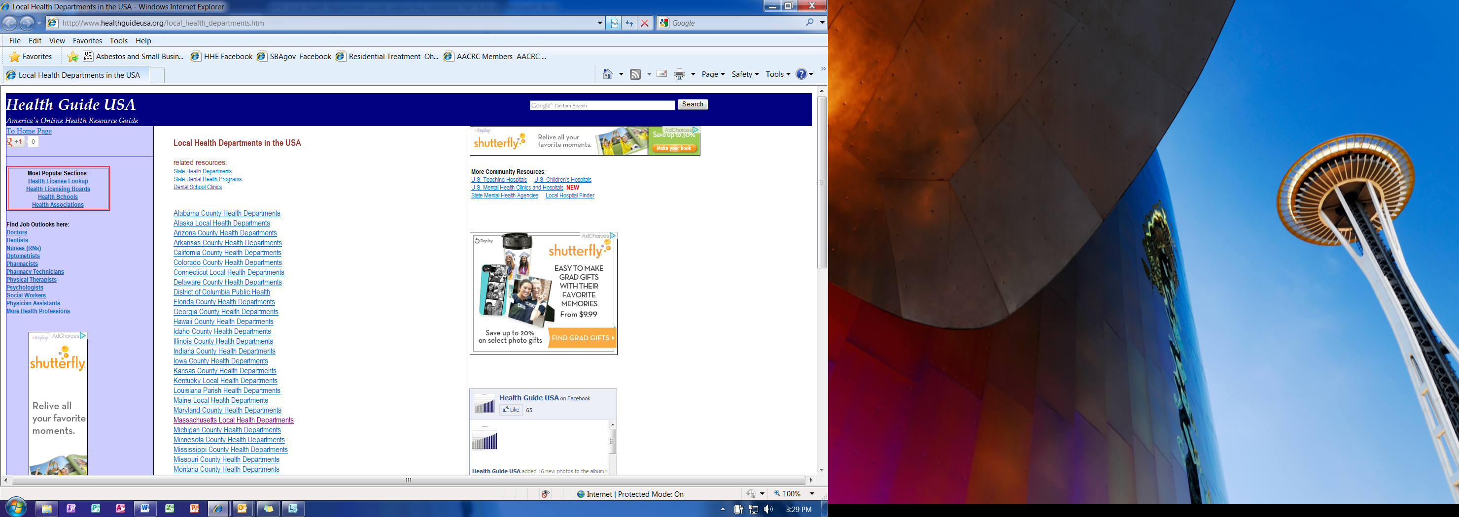Click the Print icon in command bar
This screenshot has height=517, width=1459.
pyautogui.click(x=680, y=74)
